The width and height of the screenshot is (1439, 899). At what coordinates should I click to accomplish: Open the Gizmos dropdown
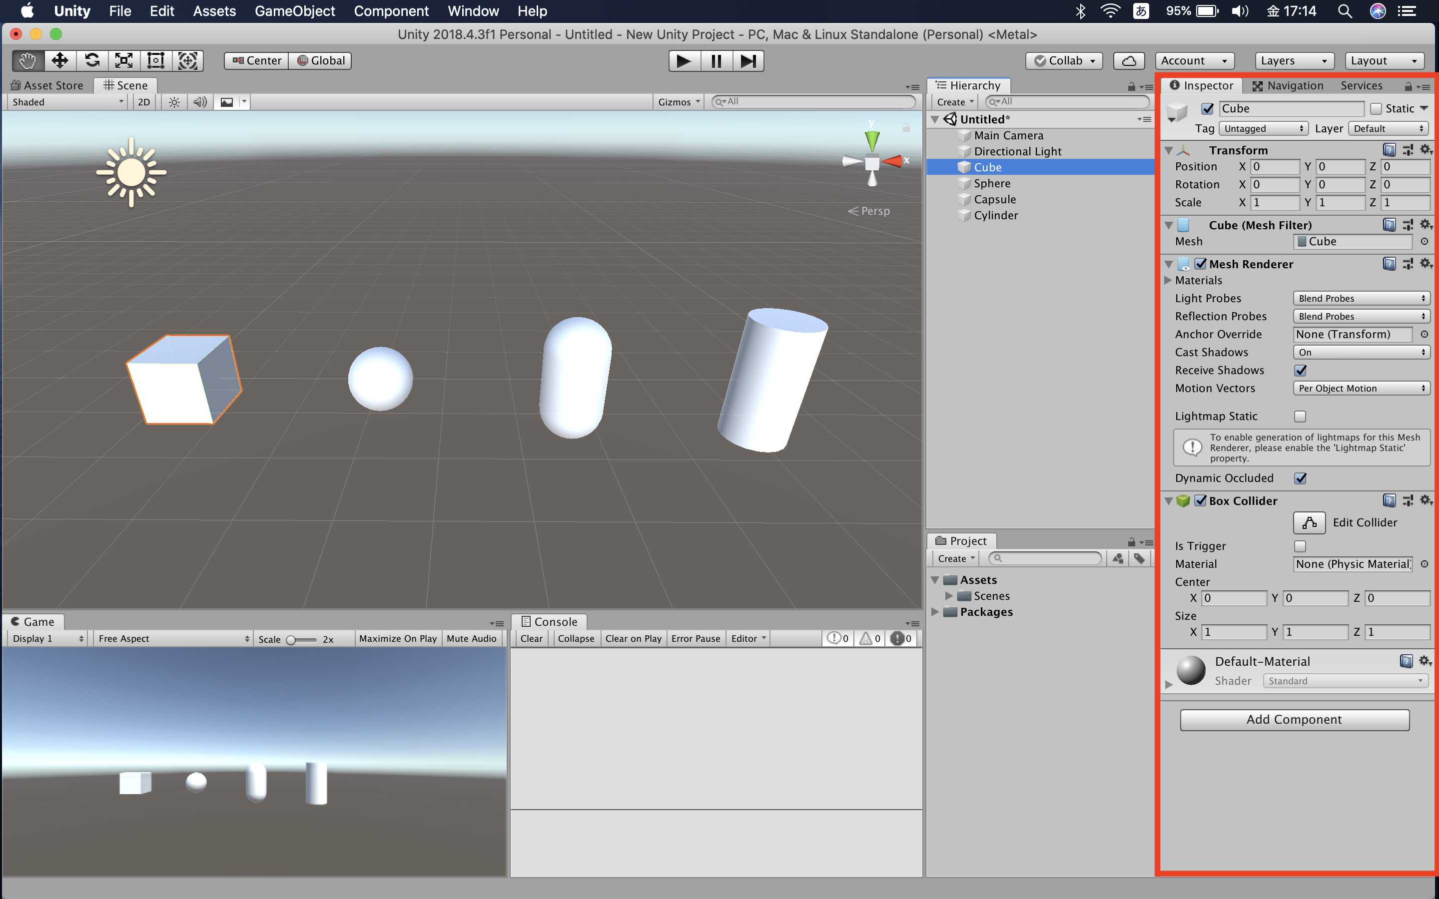[x=679, y=102]
